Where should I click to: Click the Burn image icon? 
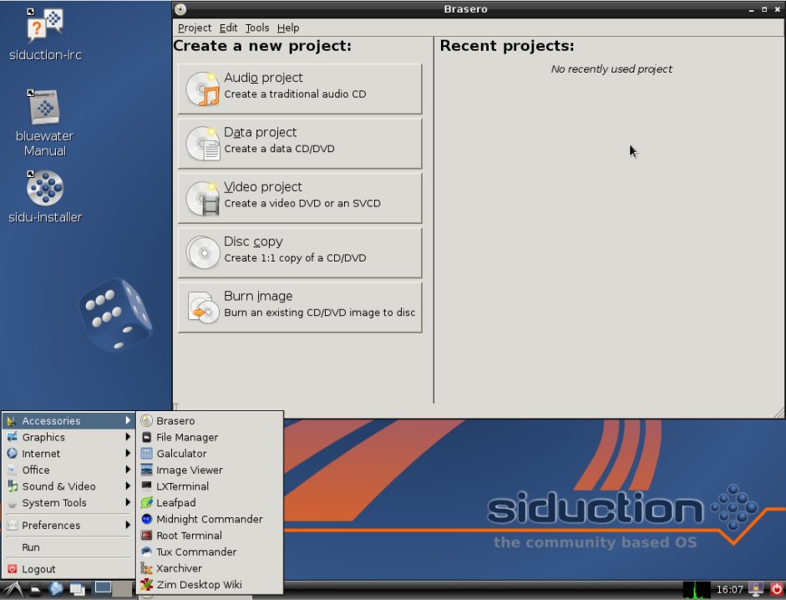click(202, 307)
